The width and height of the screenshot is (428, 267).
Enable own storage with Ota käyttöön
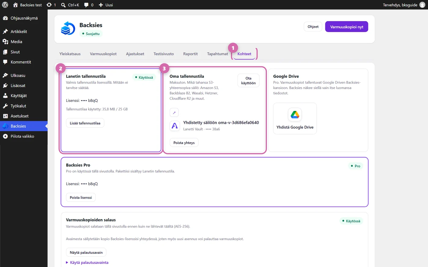coord(248,81)
